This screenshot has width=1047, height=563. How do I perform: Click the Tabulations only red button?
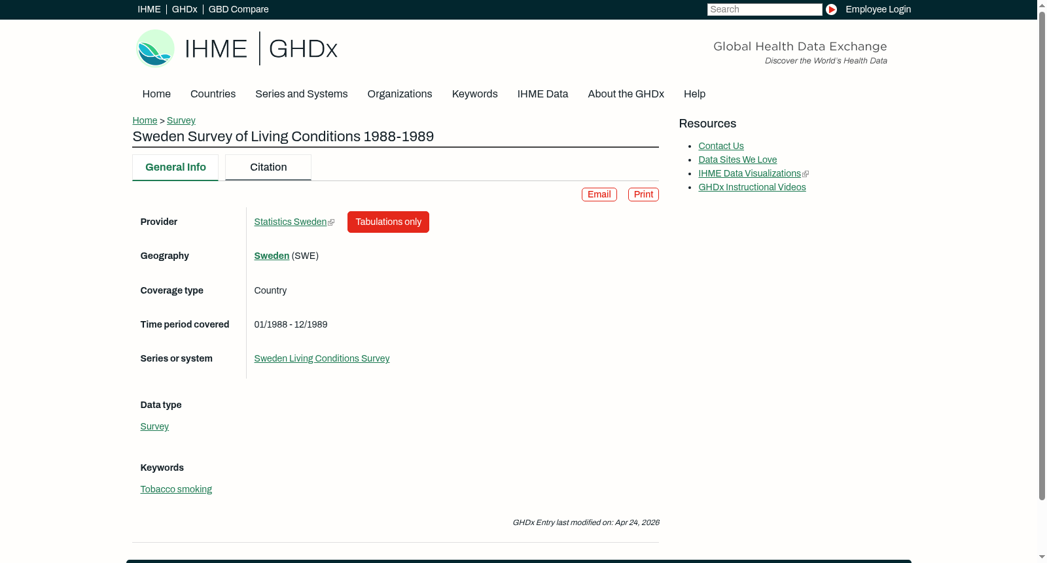pos(388,222)
